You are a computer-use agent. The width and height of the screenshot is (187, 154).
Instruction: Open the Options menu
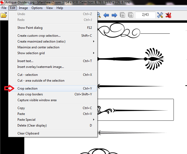(x=37, y=8)
